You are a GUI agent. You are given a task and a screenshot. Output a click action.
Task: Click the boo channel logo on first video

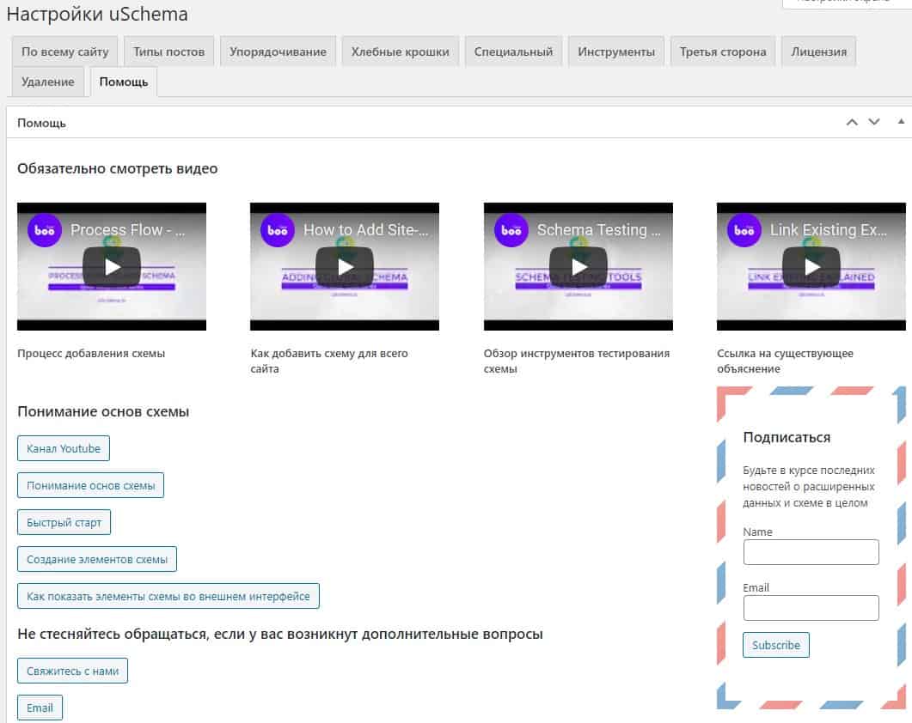point(44,230)
